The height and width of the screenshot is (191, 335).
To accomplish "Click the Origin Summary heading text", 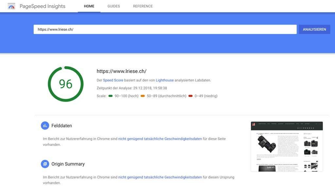I will pos(68,164).
